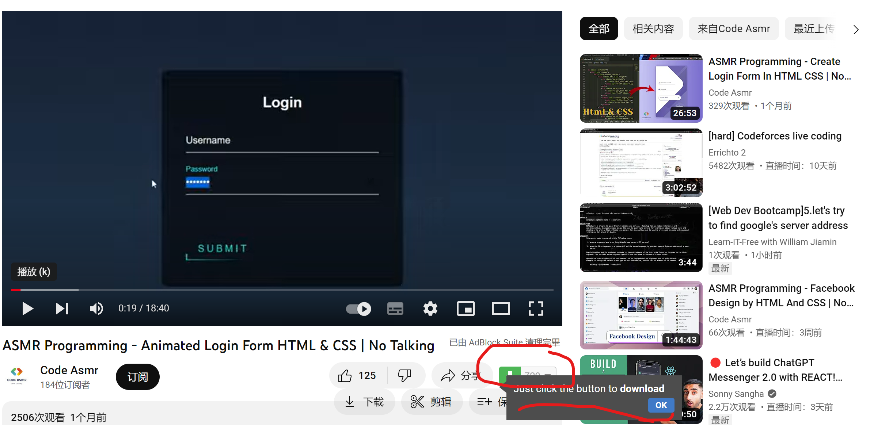Select the 相关内容 filter chip

click(653, 28)
